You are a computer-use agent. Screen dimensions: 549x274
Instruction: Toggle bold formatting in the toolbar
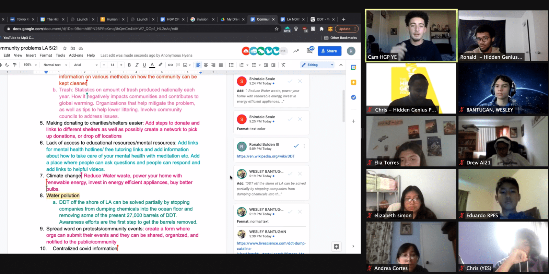point(129,65)
